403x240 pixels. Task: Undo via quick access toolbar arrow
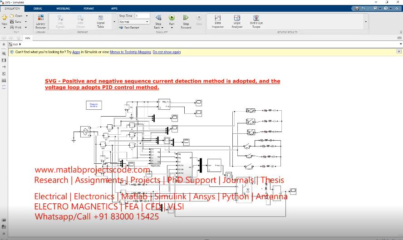363,9
